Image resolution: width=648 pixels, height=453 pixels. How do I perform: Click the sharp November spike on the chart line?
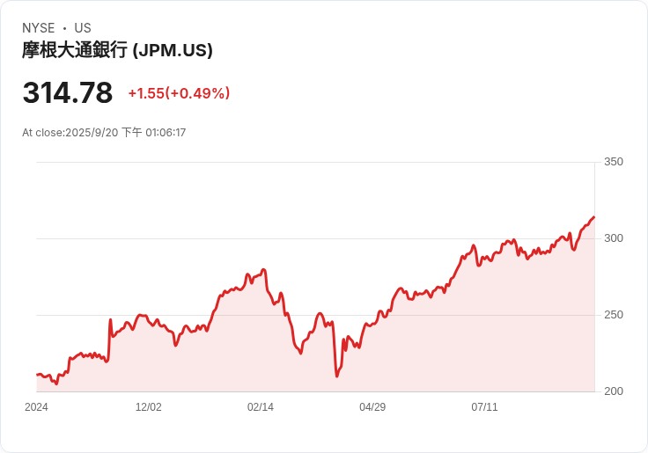[x=110, y=319]
